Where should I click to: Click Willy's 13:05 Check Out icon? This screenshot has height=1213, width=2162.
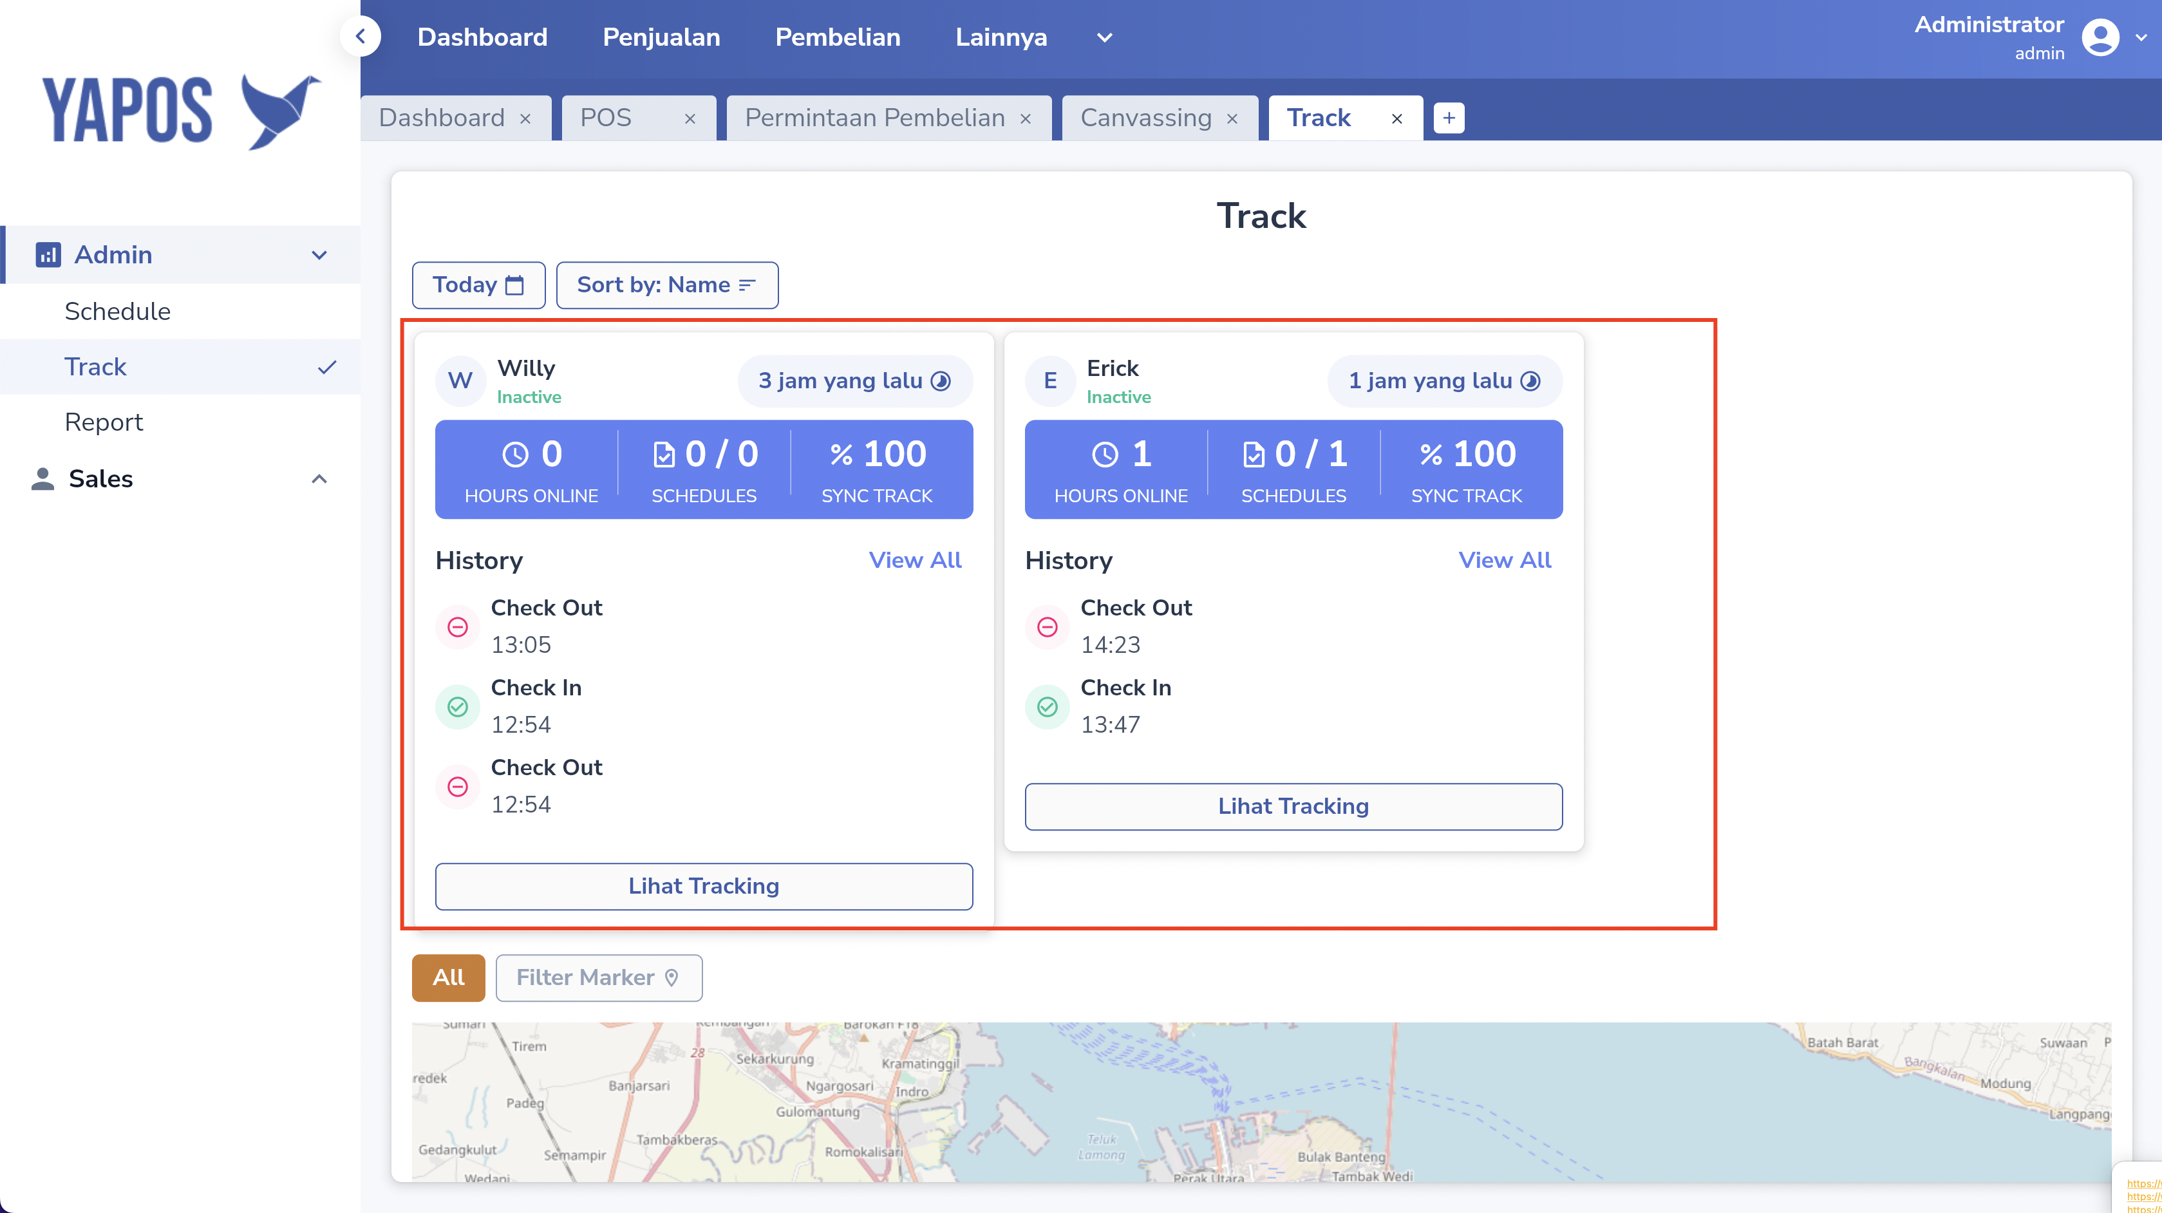(x=457, y=626)
